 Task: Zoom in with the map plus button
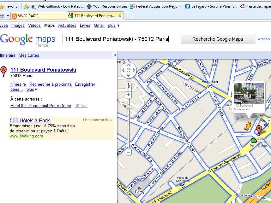click(129, 95)
